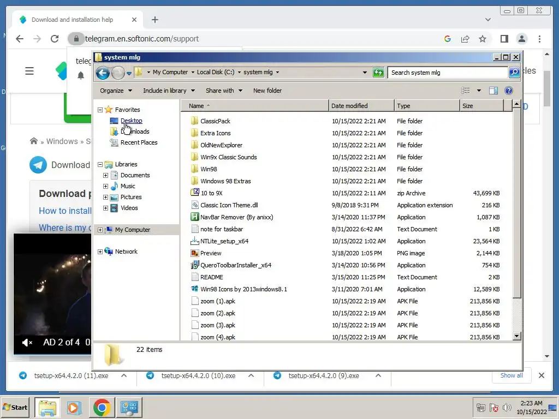
Task: Open the ClassicPack folder icon
Action: [194, 121]
